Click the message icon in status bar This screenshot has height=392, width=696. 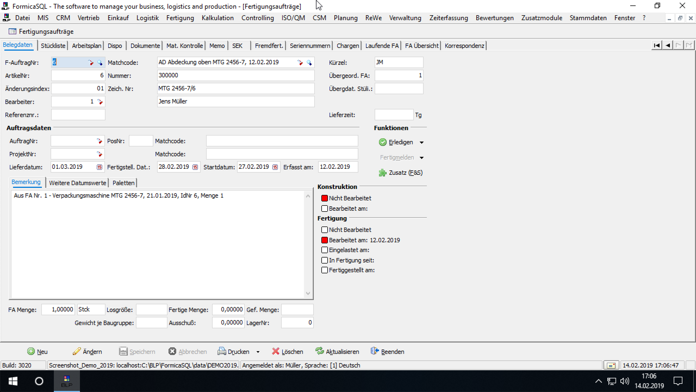click(x=611, y=365)
